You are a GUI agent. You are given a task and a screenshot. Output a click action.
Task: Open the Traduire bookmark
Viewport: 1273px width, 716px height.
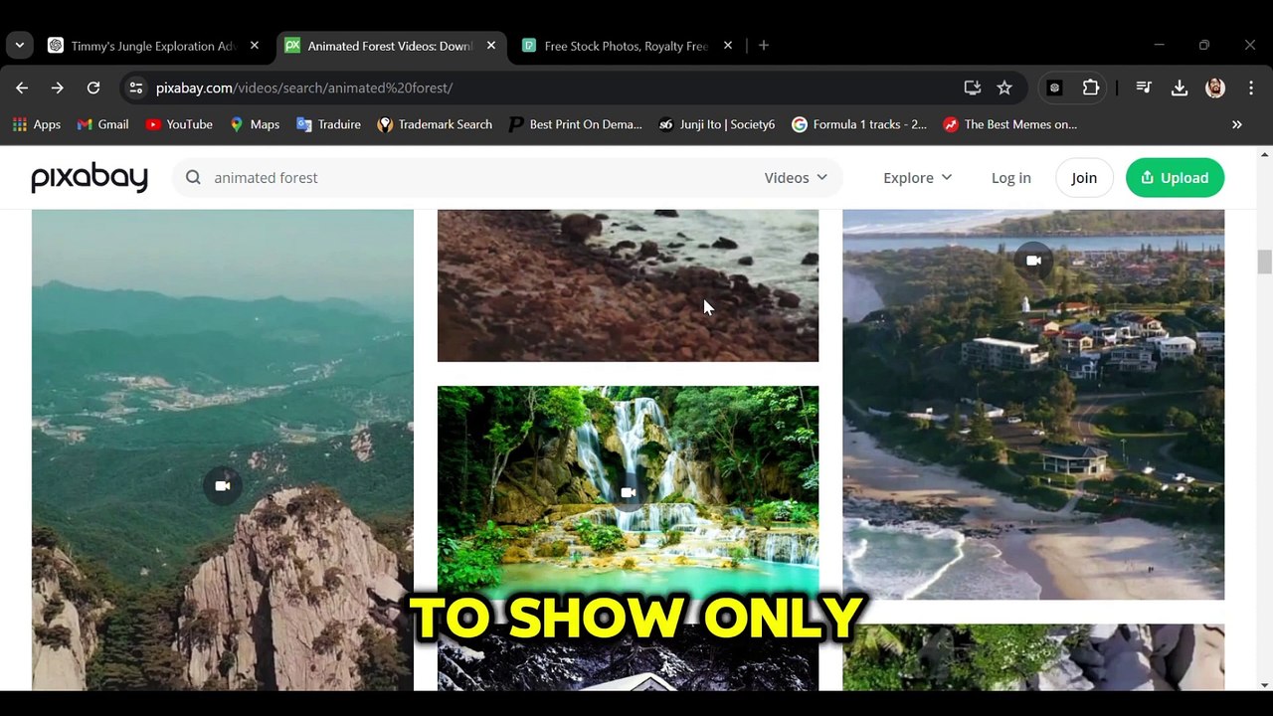tap(328, 124)
